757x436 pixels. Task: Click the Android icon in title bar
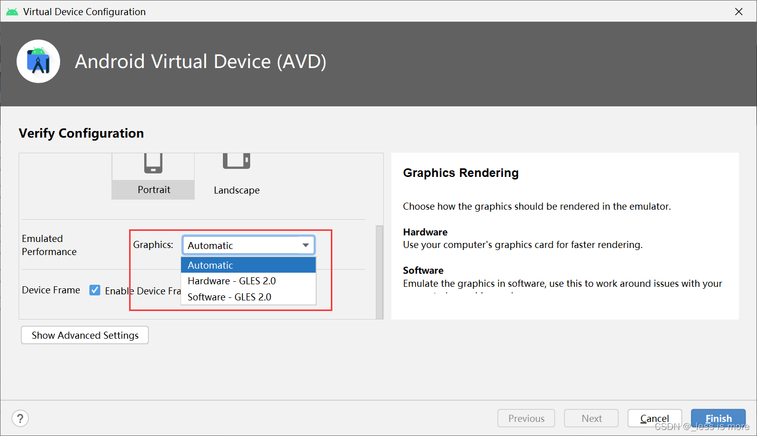12,12
